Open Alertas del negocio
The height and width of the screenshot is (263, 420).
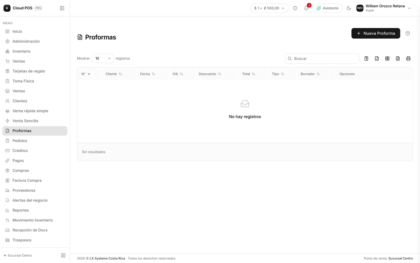tap(35, 200)
